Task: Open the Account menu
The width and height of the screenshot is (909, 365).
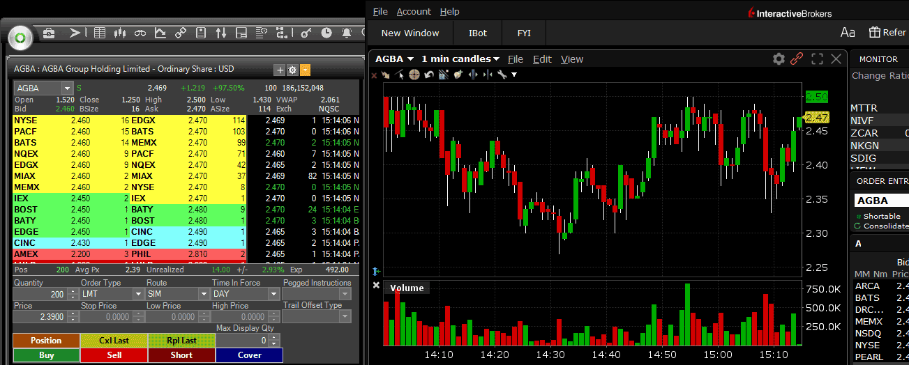Action: [414, 12]
